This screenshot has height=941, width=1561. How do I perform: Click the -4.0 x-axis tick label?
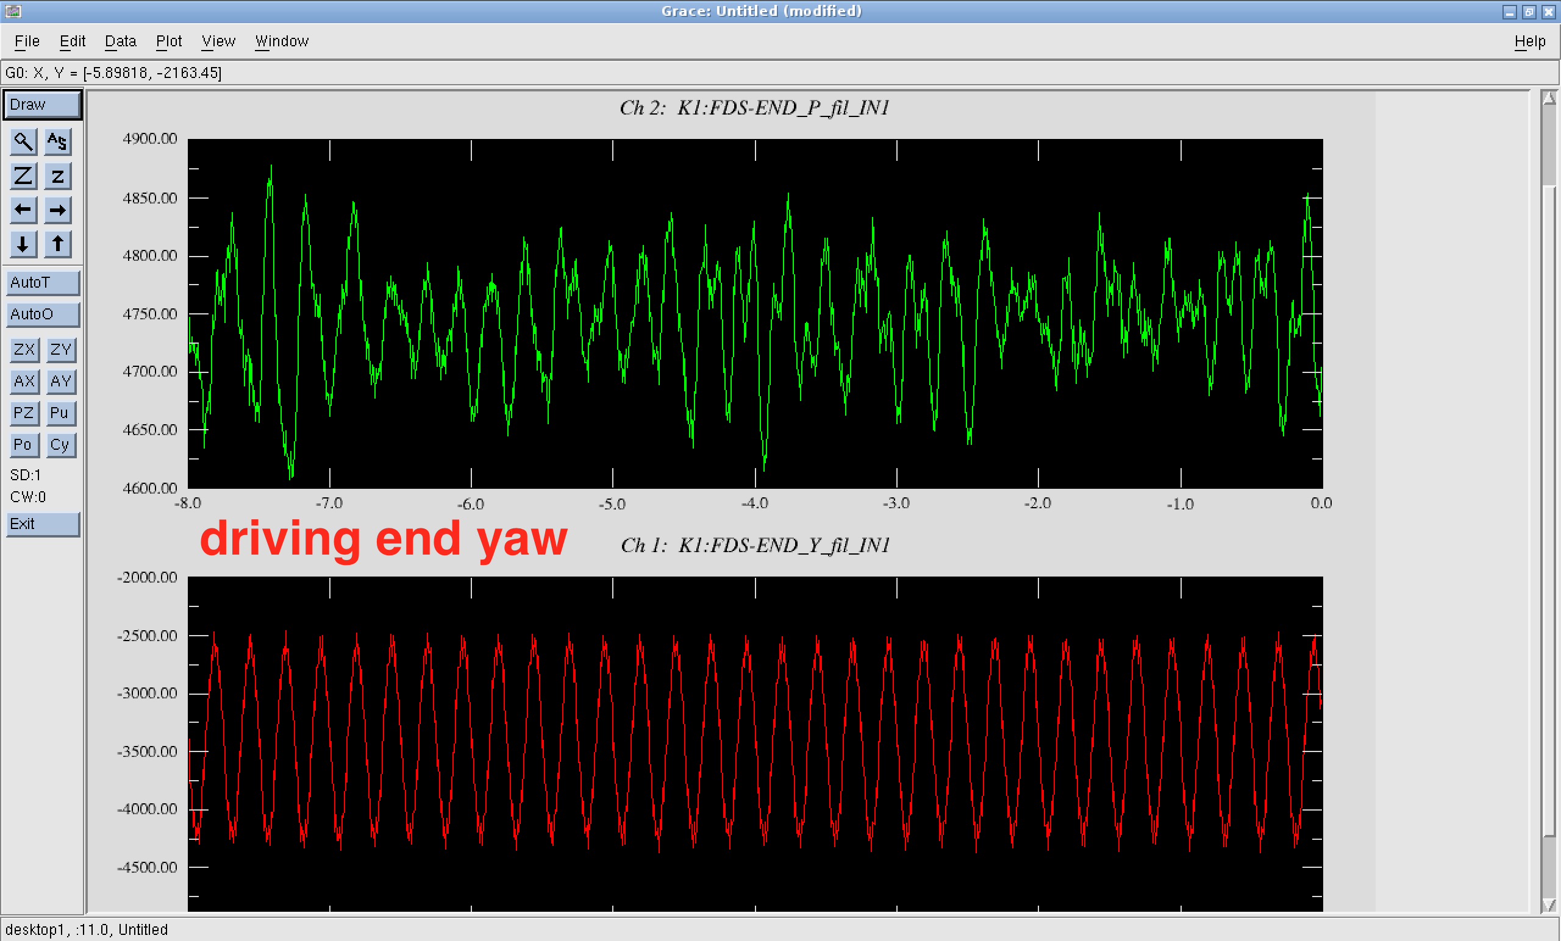click(754, 503)
